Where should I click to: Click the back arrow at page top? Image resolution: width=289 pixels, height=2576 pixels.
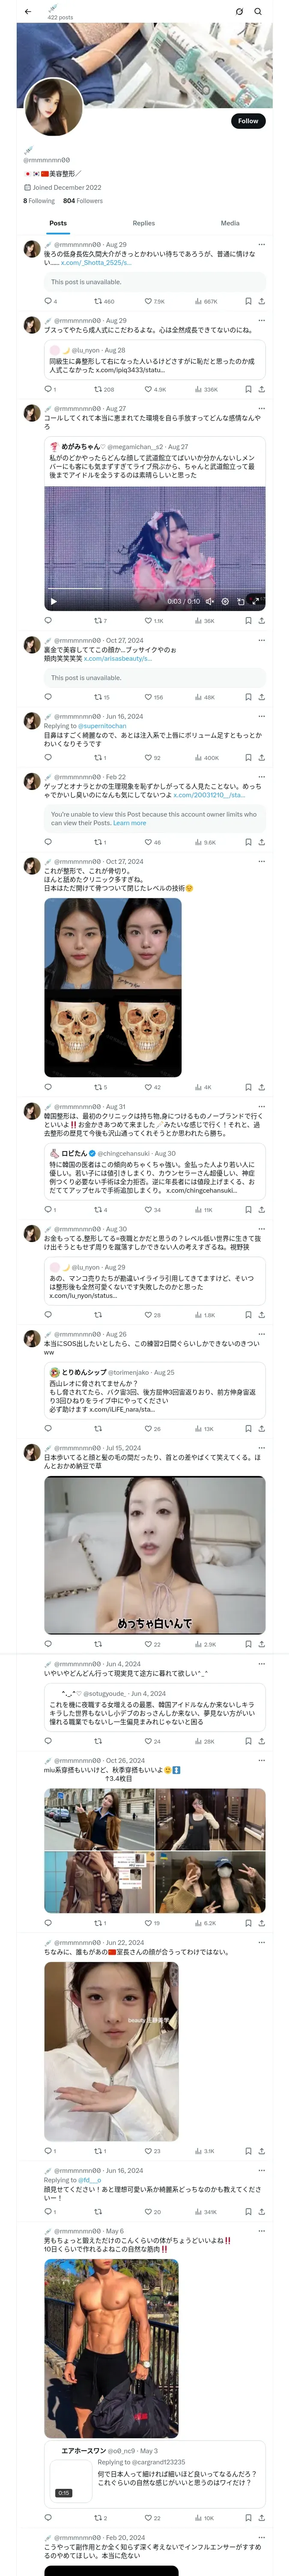[28, 11]
